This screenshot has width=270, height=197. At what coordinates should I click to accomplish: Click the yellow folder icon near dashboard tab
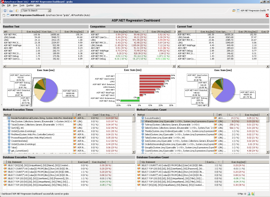tap(234, 11)
